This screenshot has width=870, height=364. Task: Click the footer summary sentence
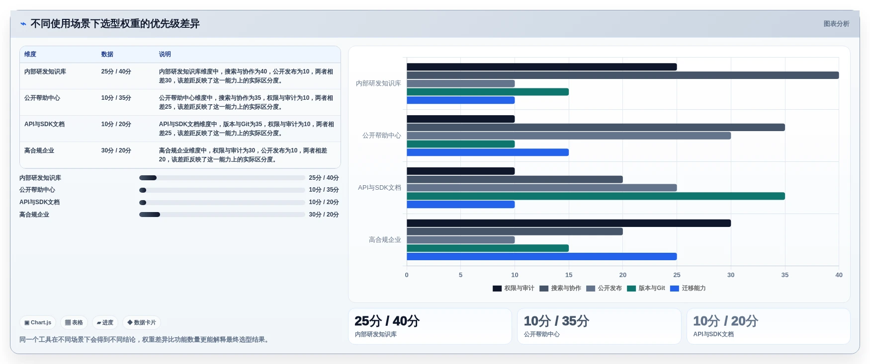tap(145, 340)
